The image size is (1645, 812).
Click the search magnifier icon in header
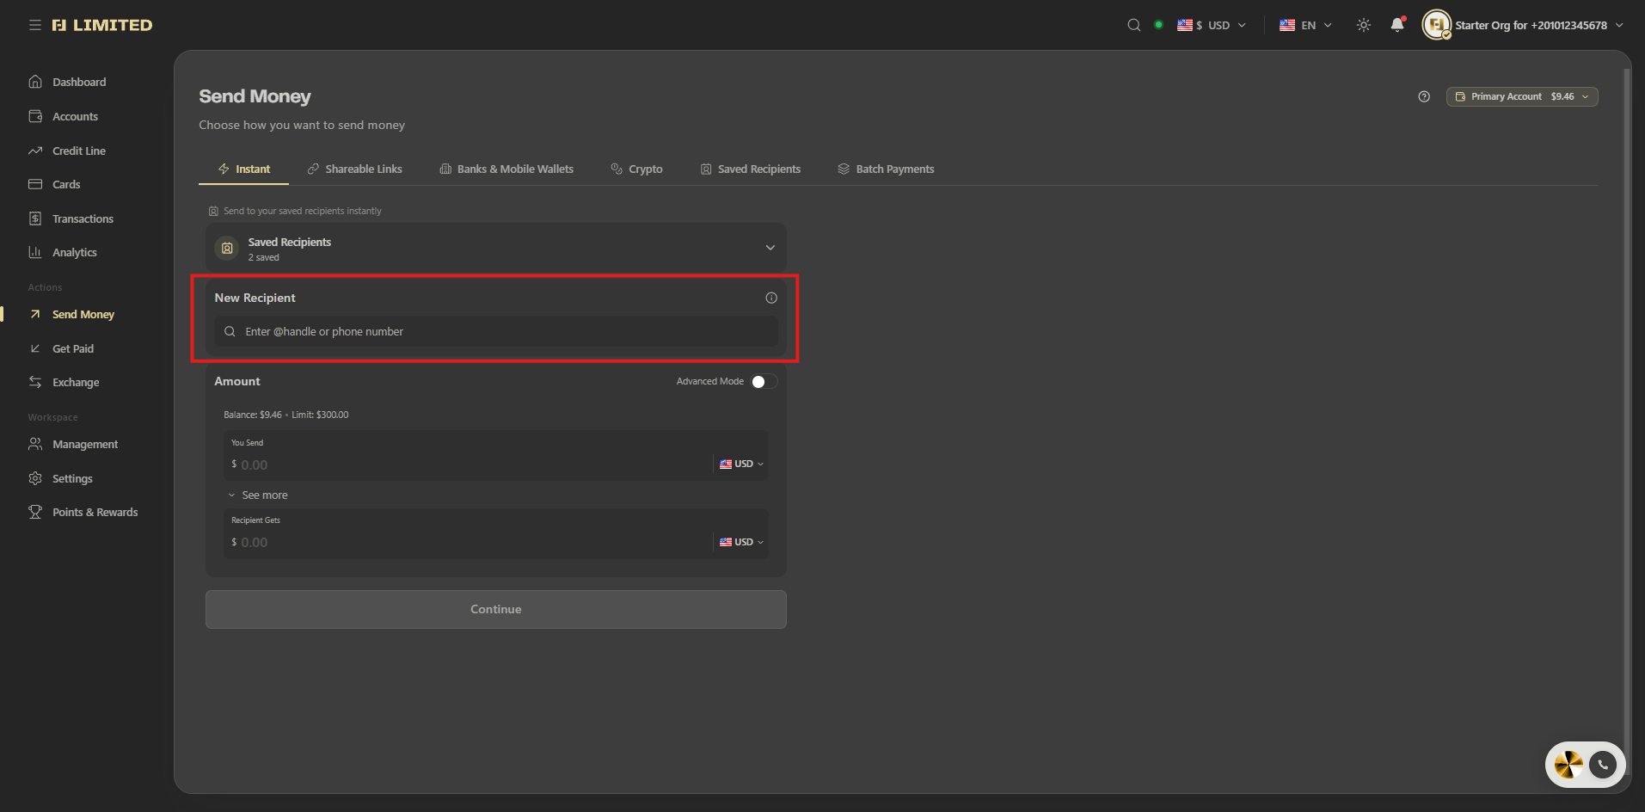(1134, 25)
